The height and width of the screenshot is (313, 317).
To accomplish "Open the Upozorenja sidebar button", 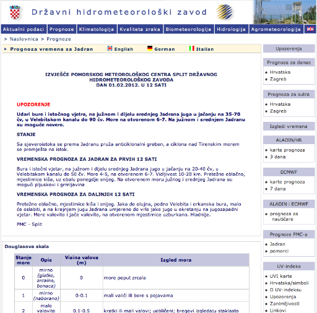I will 289,49.
